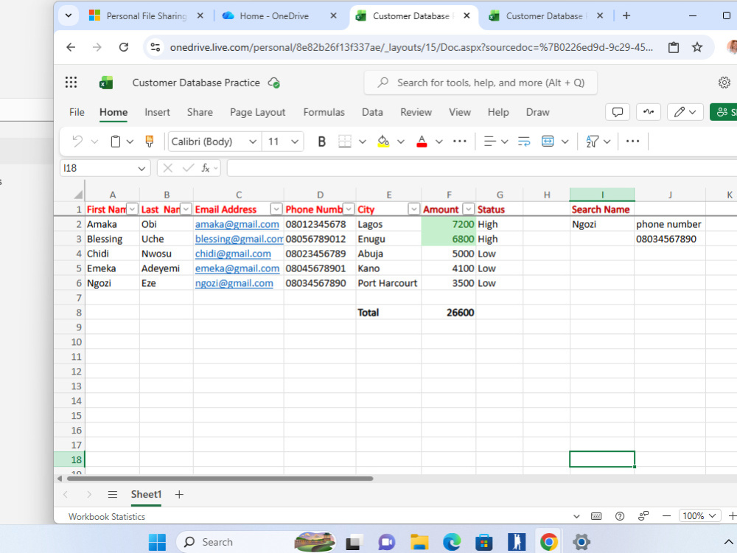The height and width of the screenshot is (553, 737).
Task: Open the Last Name filter dropdown
Action: tap(186, 209)
